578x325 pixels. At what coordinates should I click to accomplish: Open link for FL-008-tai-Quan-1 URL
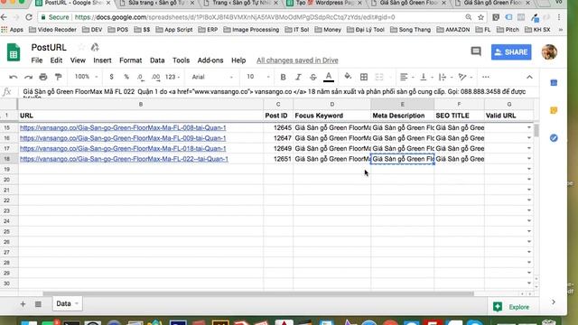123,127
